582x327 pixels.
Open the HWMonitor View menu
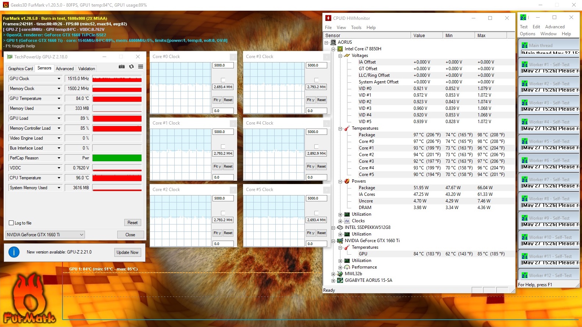[x=341, y=28]
